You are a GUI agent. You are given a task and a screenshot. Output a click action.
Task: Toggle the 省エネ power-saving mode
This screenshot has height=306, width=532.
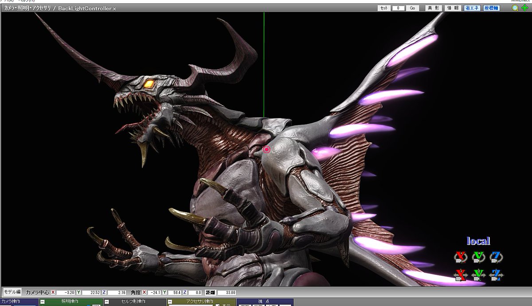click(472, 8)
